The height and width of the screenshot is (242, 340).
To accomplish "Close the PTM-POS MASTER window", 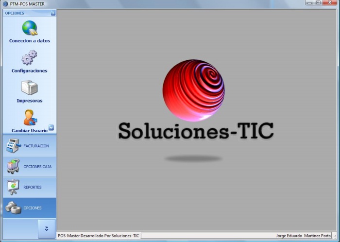I will [x=330, y=2].
